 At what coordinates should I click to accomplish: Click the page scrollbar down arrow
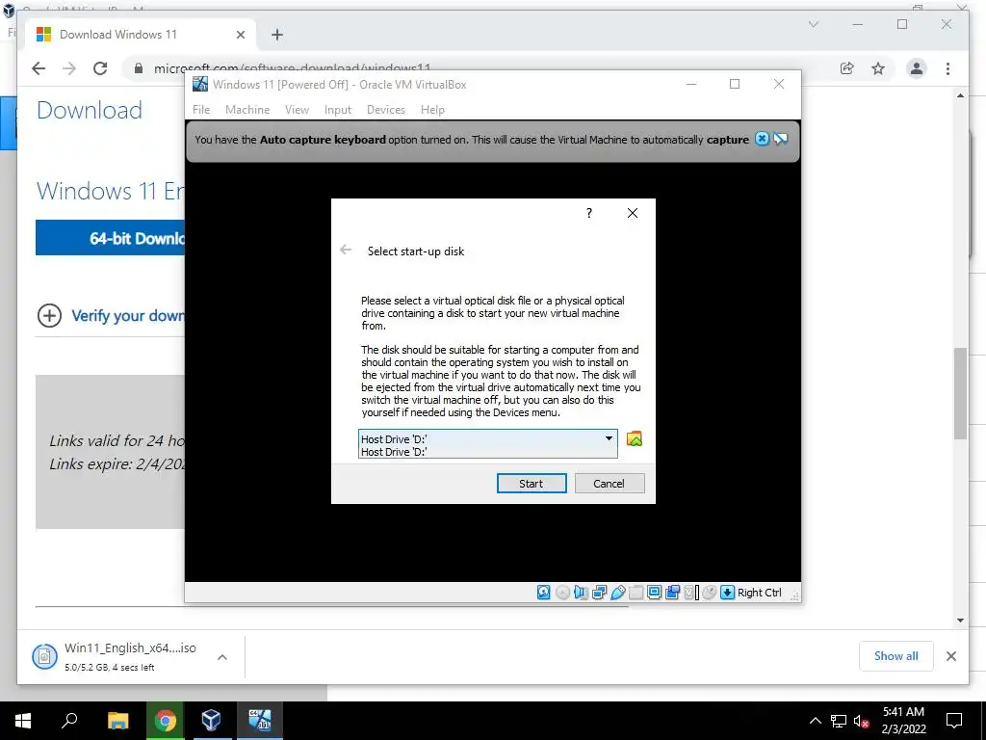[x=960, y=621]
